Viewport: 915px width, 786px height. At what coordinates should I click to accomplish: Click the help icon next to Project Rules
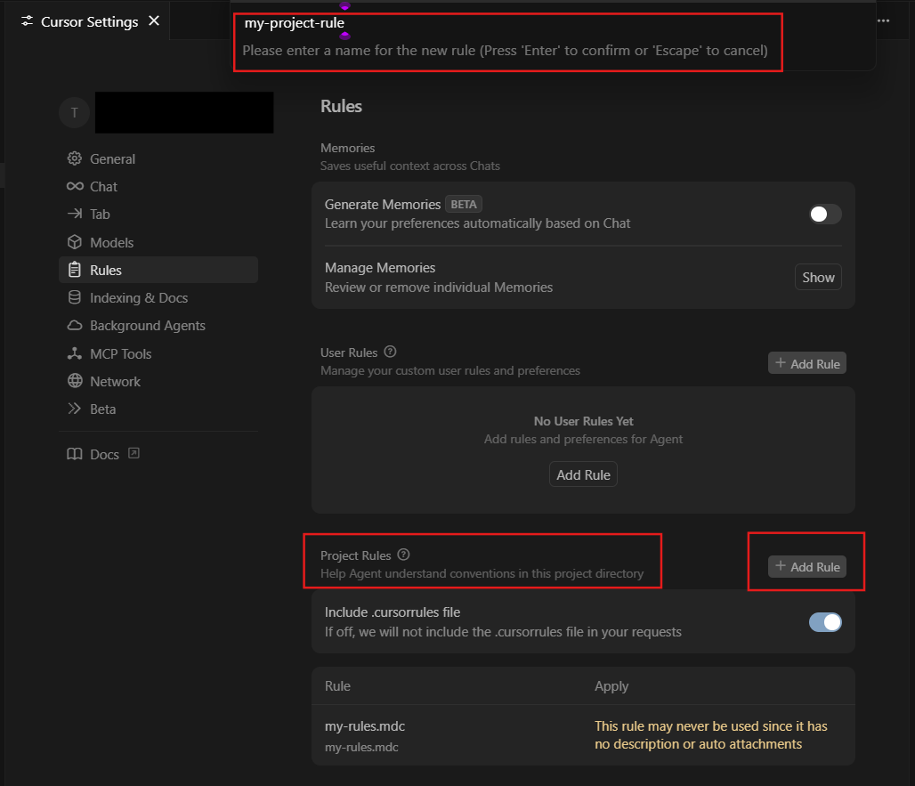[403, 555]
